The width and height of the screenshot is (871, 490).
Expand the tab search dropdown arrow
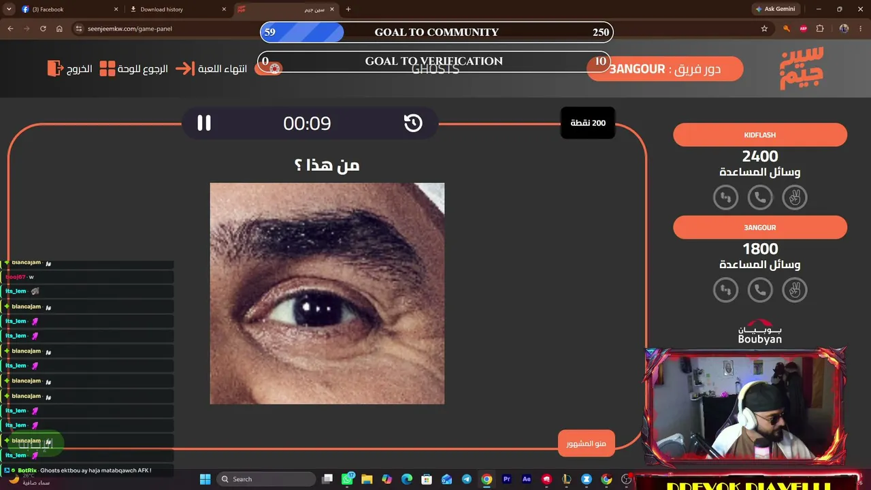9,10
